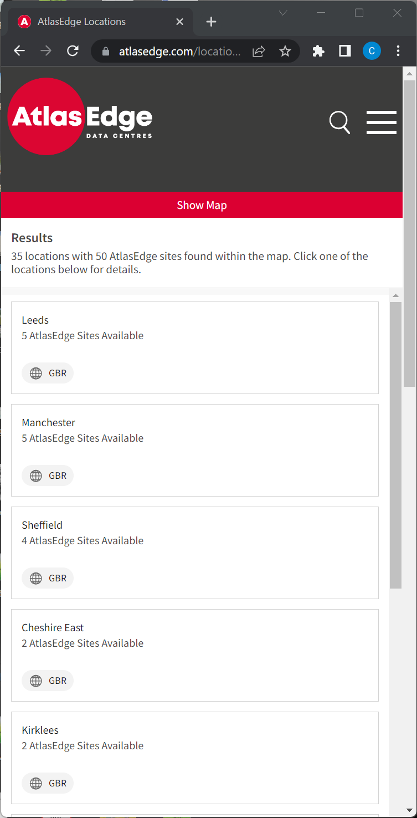Image resolution: width=417 pixels, height=818 pixels.
Task: Bookmark this page with the star icon
Action: 285,52
